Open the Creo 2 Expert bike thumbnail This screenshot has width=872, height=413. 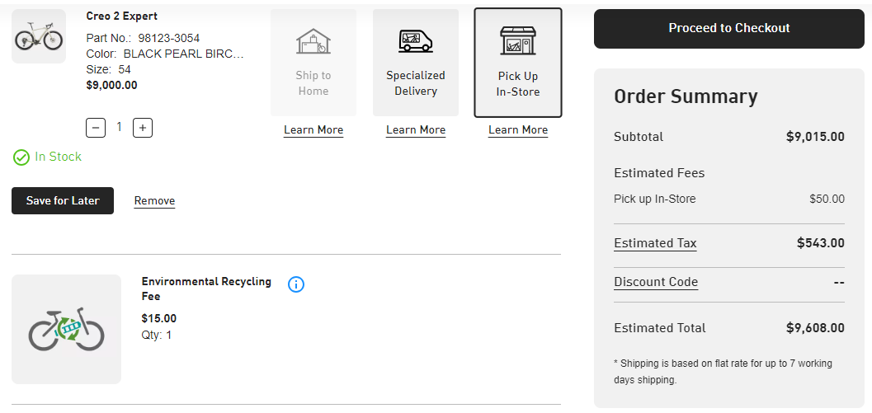click(x=39, y=36)
